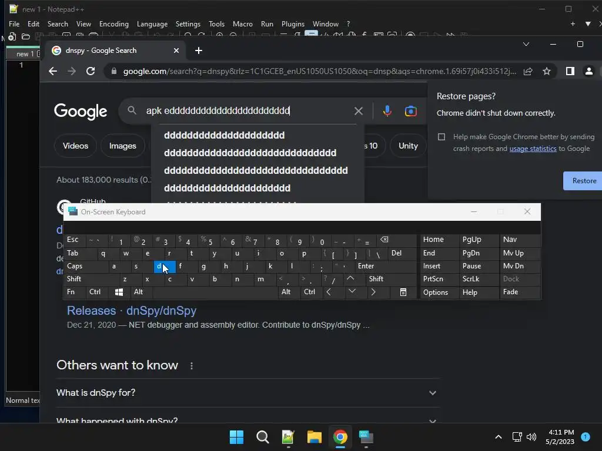Click the On-Screen Keyboard taskbar icon

click(x=366, y=437)
